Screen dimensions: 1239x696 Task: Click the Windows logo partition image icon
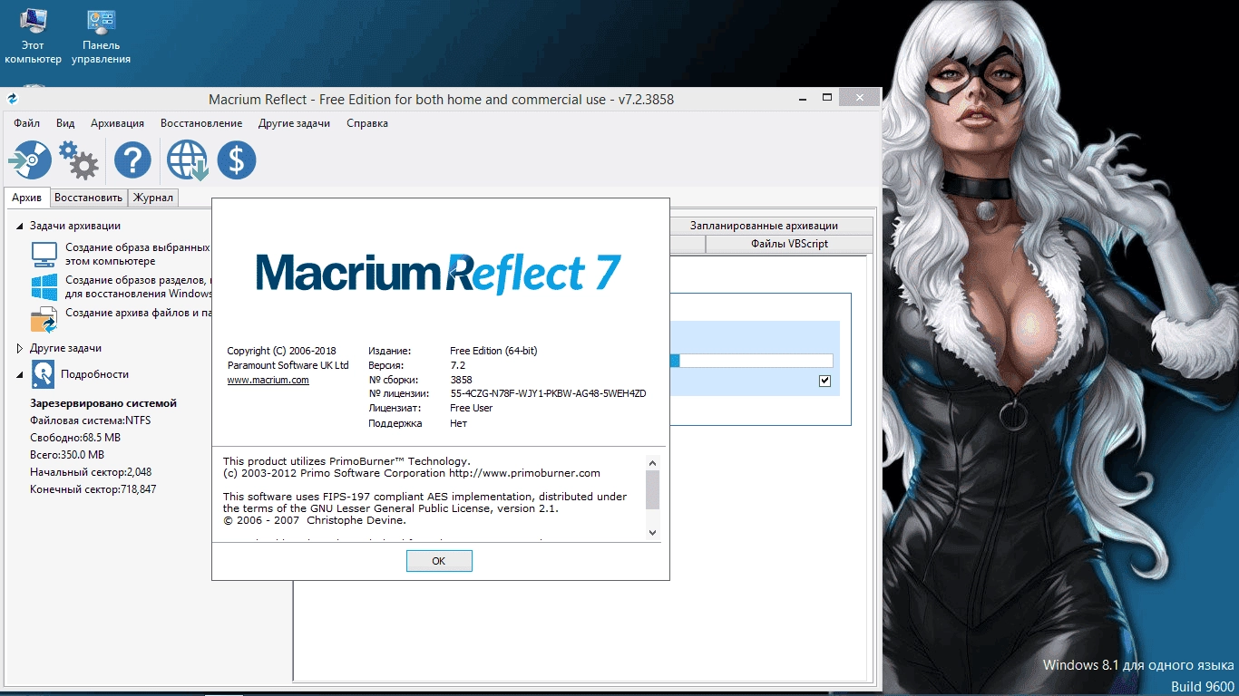[x=44, y=287]
